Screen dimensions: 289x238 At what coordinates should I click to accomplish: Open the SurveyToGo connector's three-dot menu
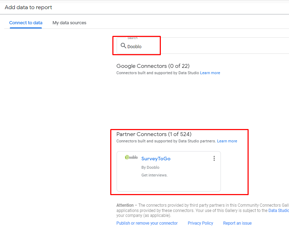[214, 158]
